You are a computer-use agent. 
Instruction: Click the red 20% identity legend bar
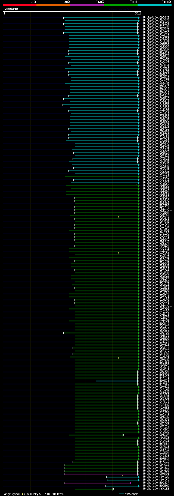[x=19, y=5]
